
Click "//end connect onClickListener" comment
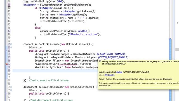click(x=49, y=81)
